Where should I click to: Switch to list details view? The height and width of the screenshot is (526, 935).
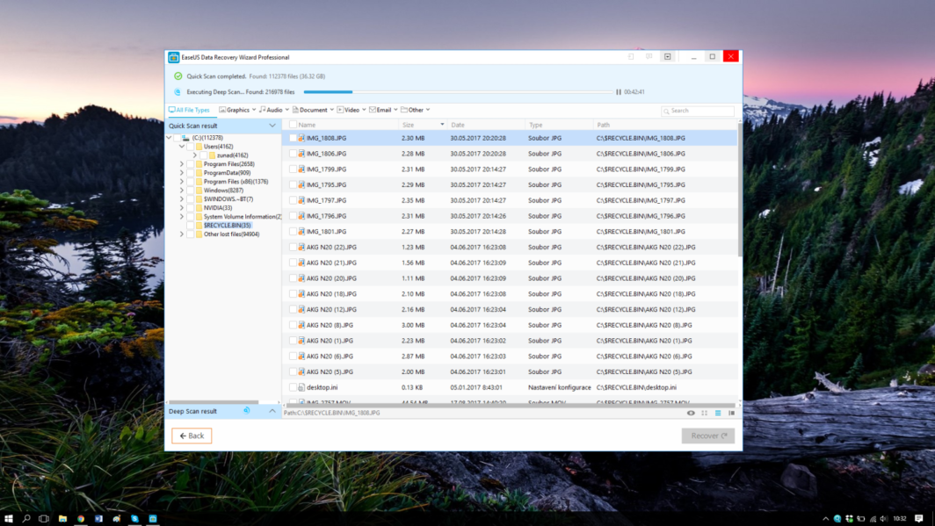pos(718,413)
